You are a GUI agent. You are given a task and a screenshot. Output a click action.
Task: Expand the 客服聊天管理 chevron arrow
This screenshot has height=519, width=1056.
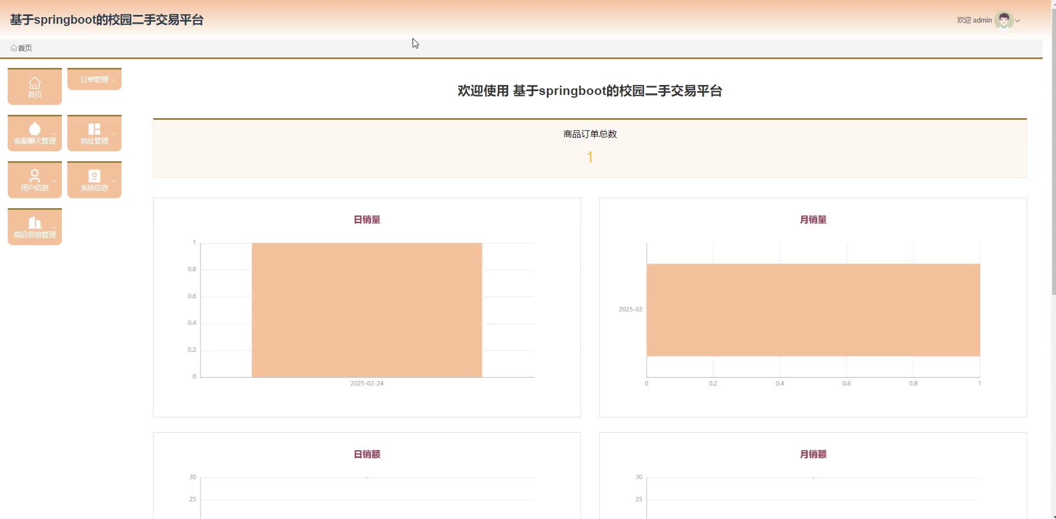point(54,134)
